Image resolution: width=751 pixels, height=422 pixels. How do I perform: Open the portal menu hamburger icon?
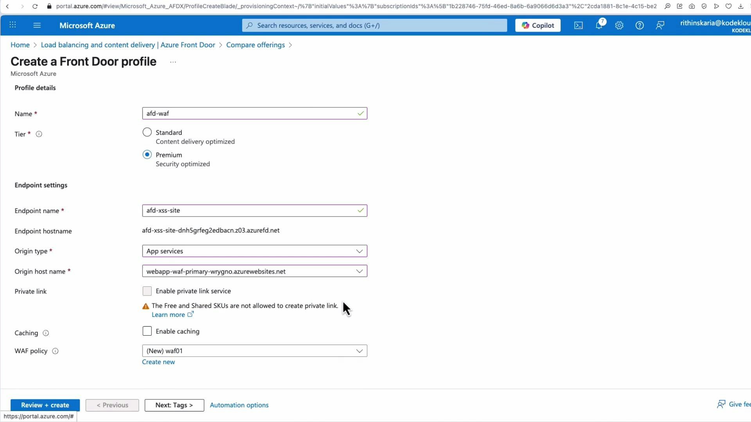[37, 25]
